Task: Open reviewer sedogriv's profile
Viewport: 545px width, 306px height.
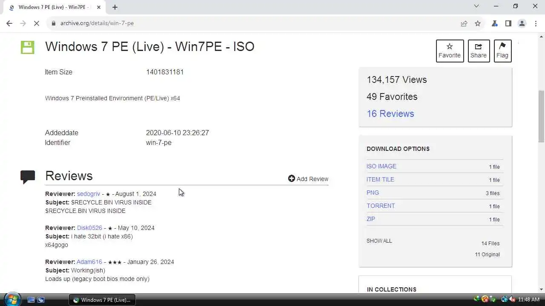Action: tap(89, 194)
